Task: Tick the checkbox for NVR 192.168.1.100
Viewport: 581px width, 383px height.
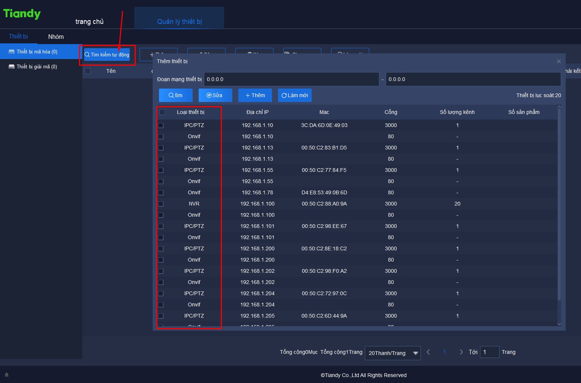Action: click(x=161, y=204)
